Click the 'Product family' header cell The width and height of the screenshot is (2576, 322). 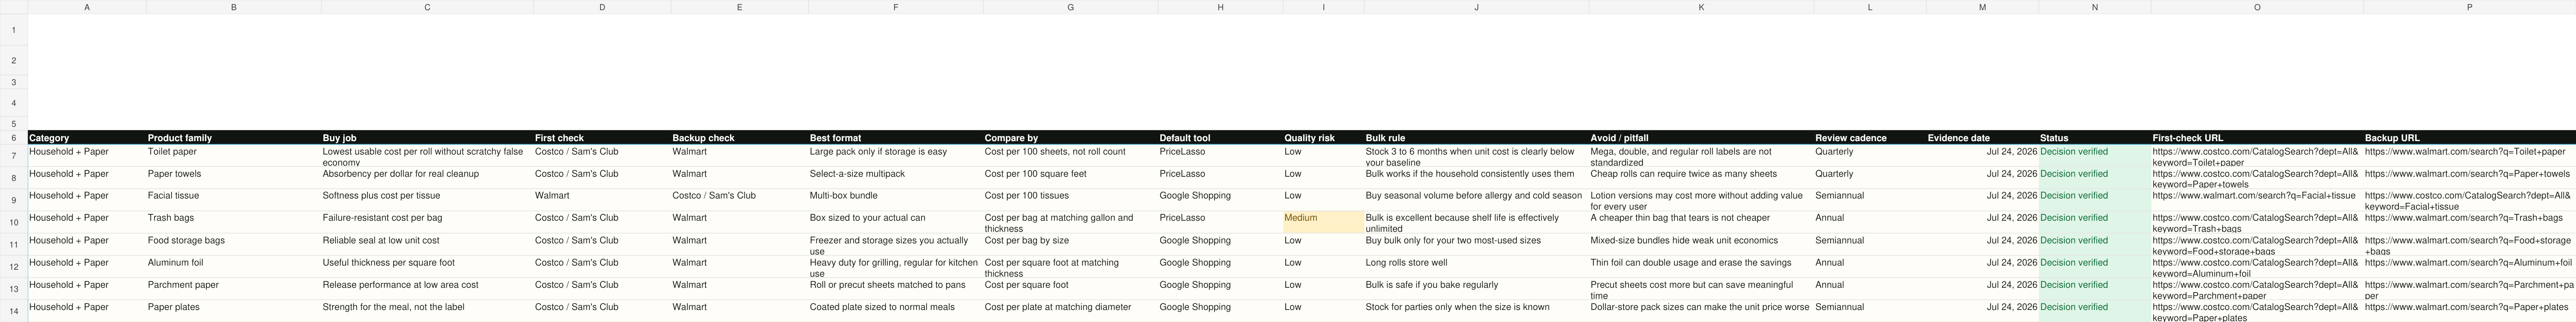coord(233,138)
